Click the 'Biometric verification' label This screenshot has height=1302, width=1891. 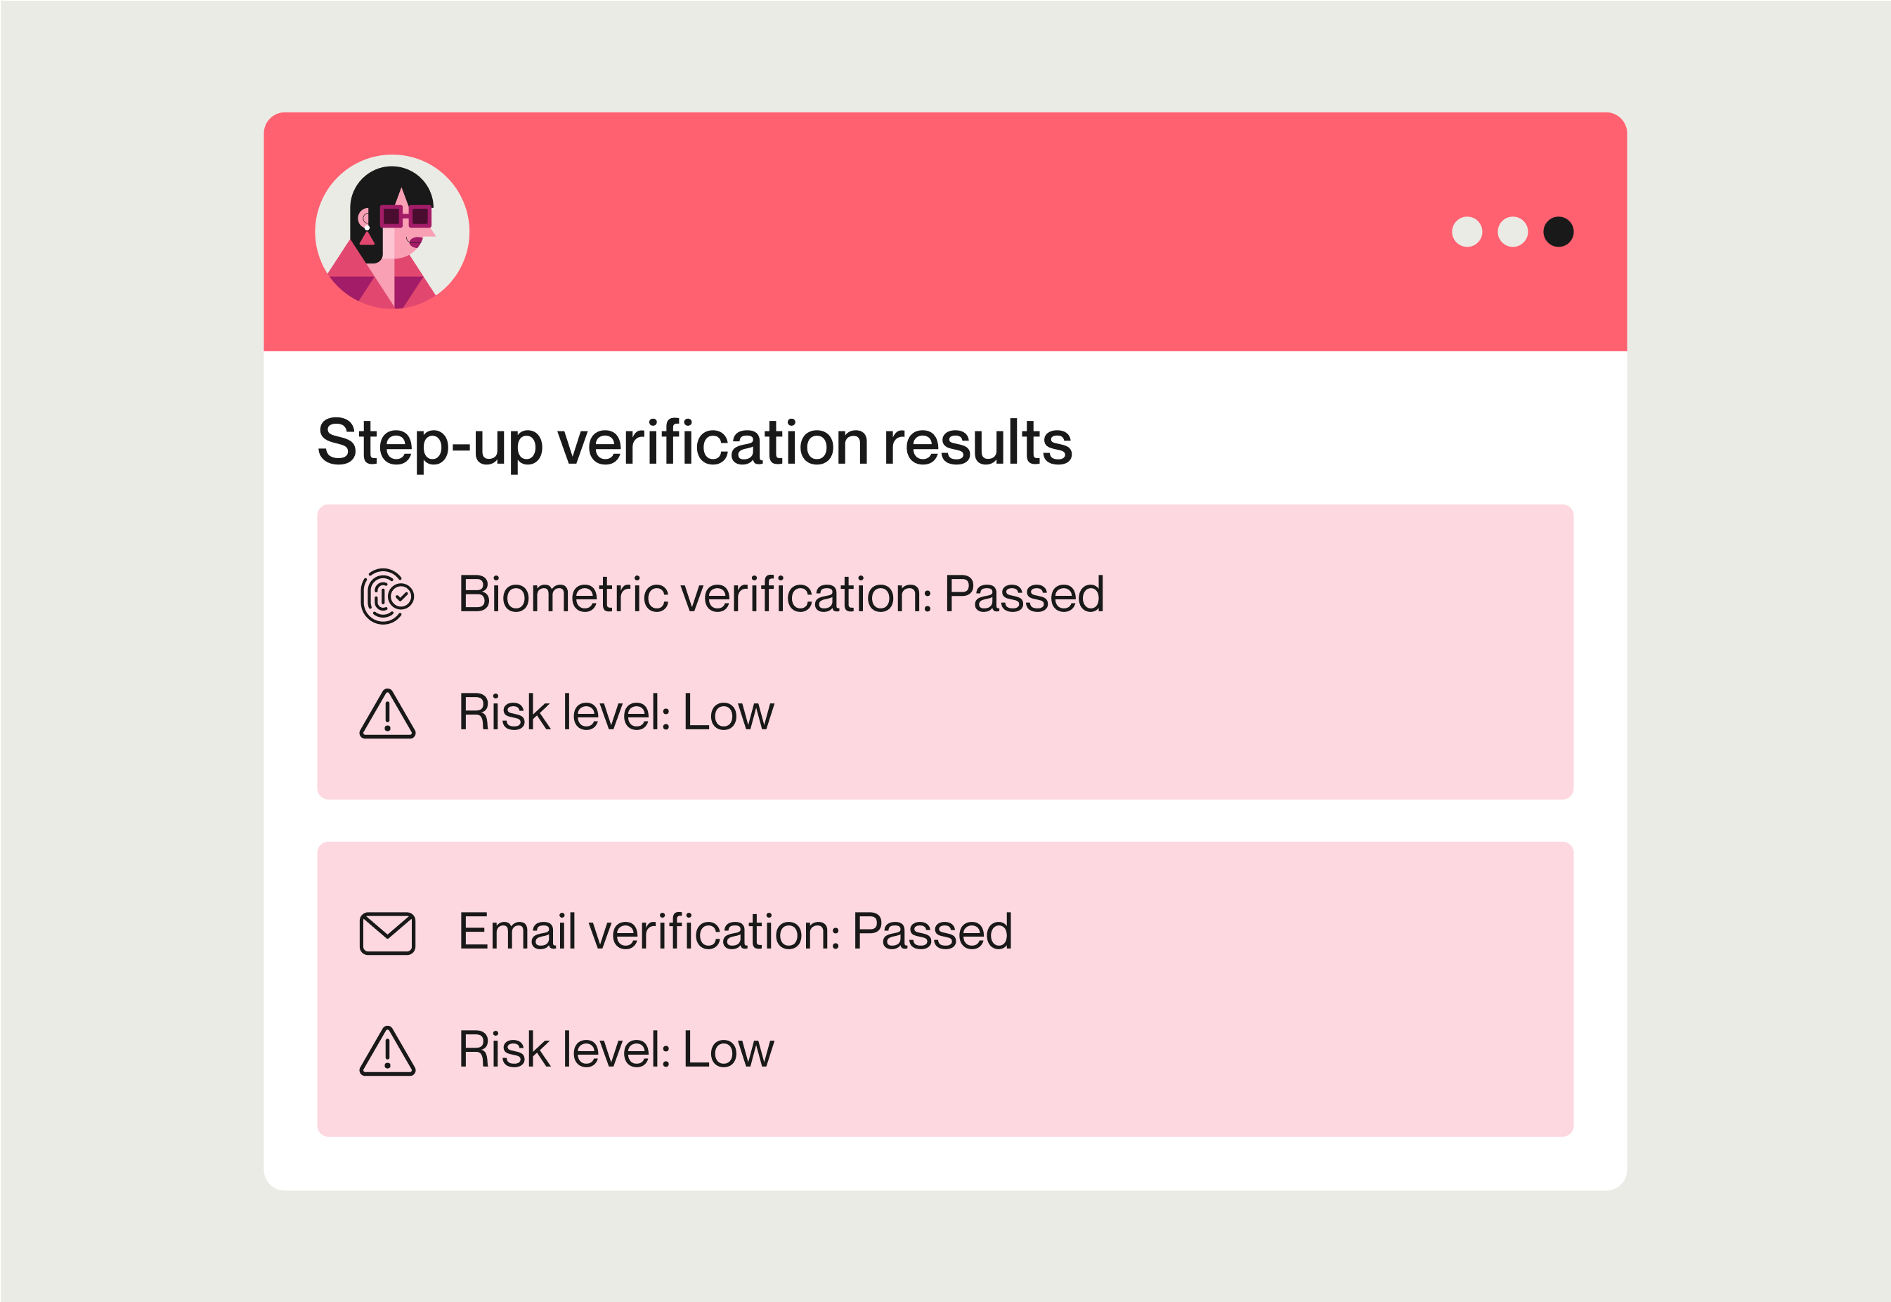click(694, 594)
